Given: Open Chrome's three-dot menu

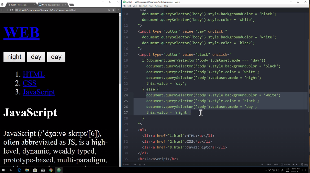Looking at the screenshot, I should tap(118, 10).
